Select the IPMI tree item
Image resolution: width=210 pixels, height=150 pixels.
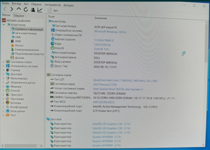click(x=16, y=41)
